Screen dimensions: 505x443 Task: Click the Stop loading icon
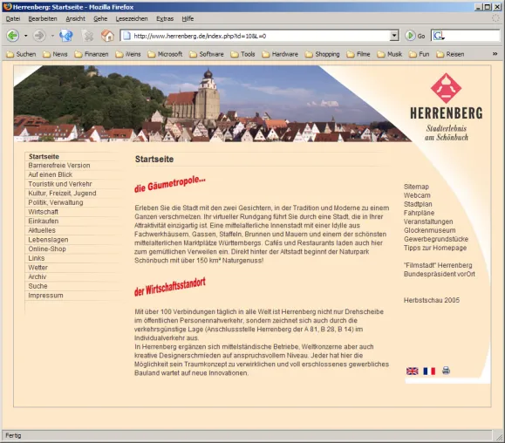pos(87,36)
